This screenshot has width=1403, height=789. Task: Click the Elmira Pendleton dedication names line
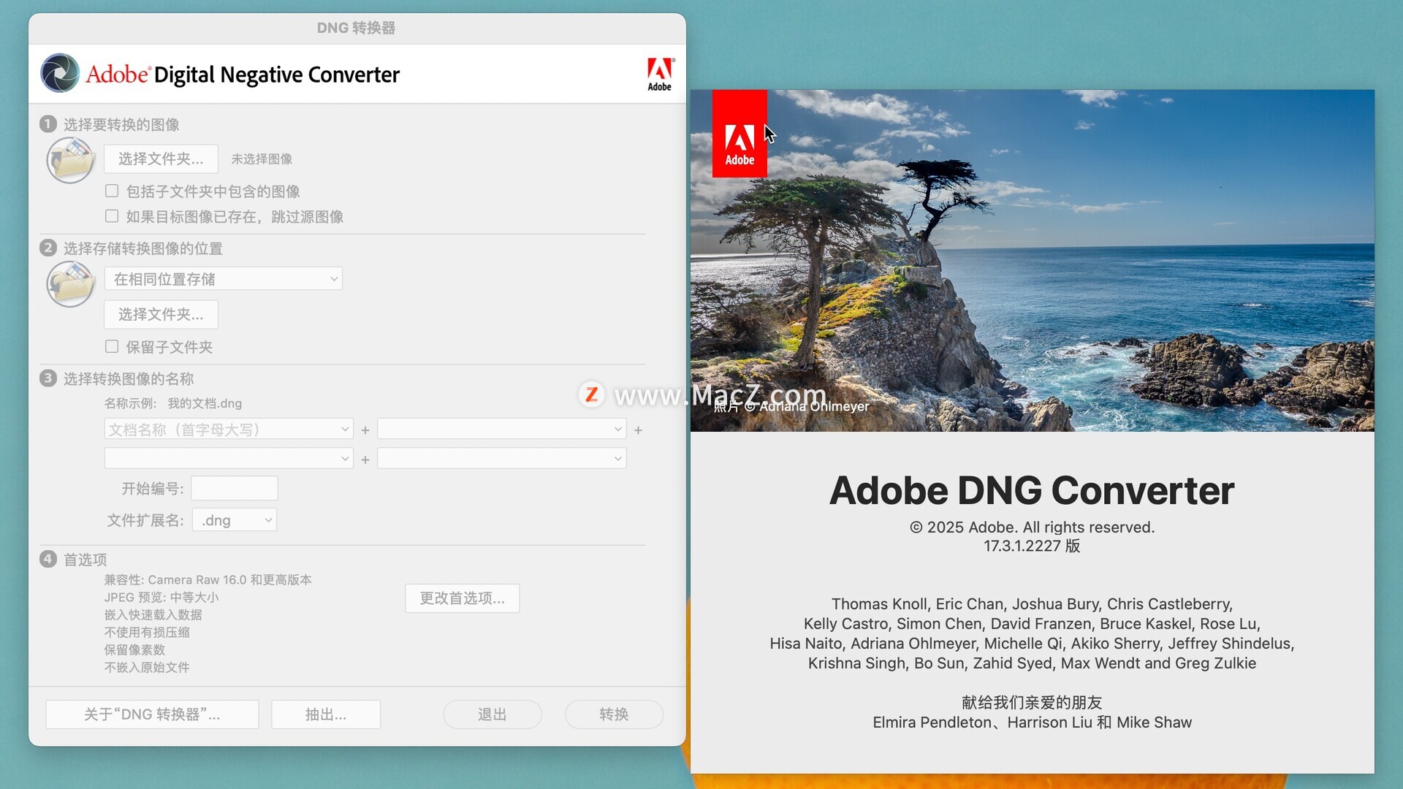pyautogui.click(x=1032, y=722)
